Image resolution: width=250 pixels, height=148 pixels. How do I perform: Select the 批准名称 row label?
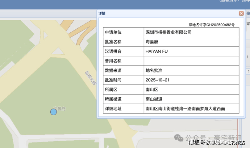tap(113, 42)
